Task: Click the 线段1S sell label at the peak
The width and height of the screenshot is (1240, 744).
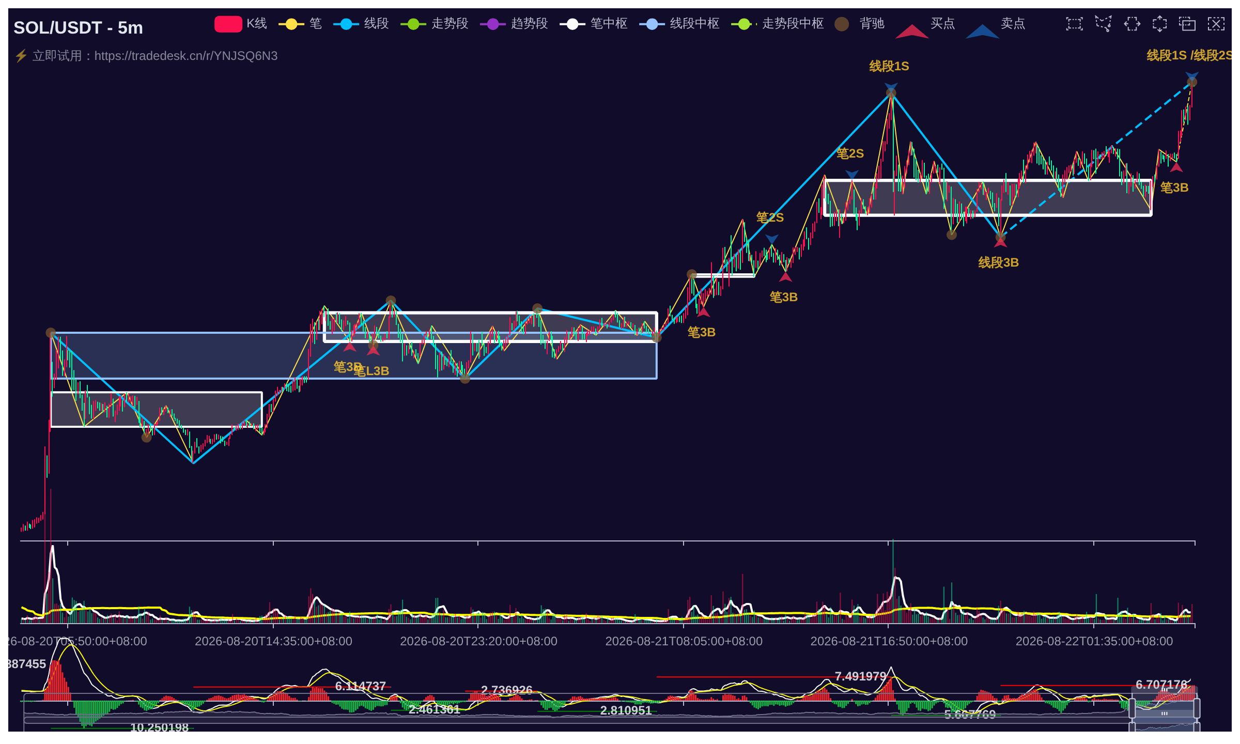Action: [889, 66]
